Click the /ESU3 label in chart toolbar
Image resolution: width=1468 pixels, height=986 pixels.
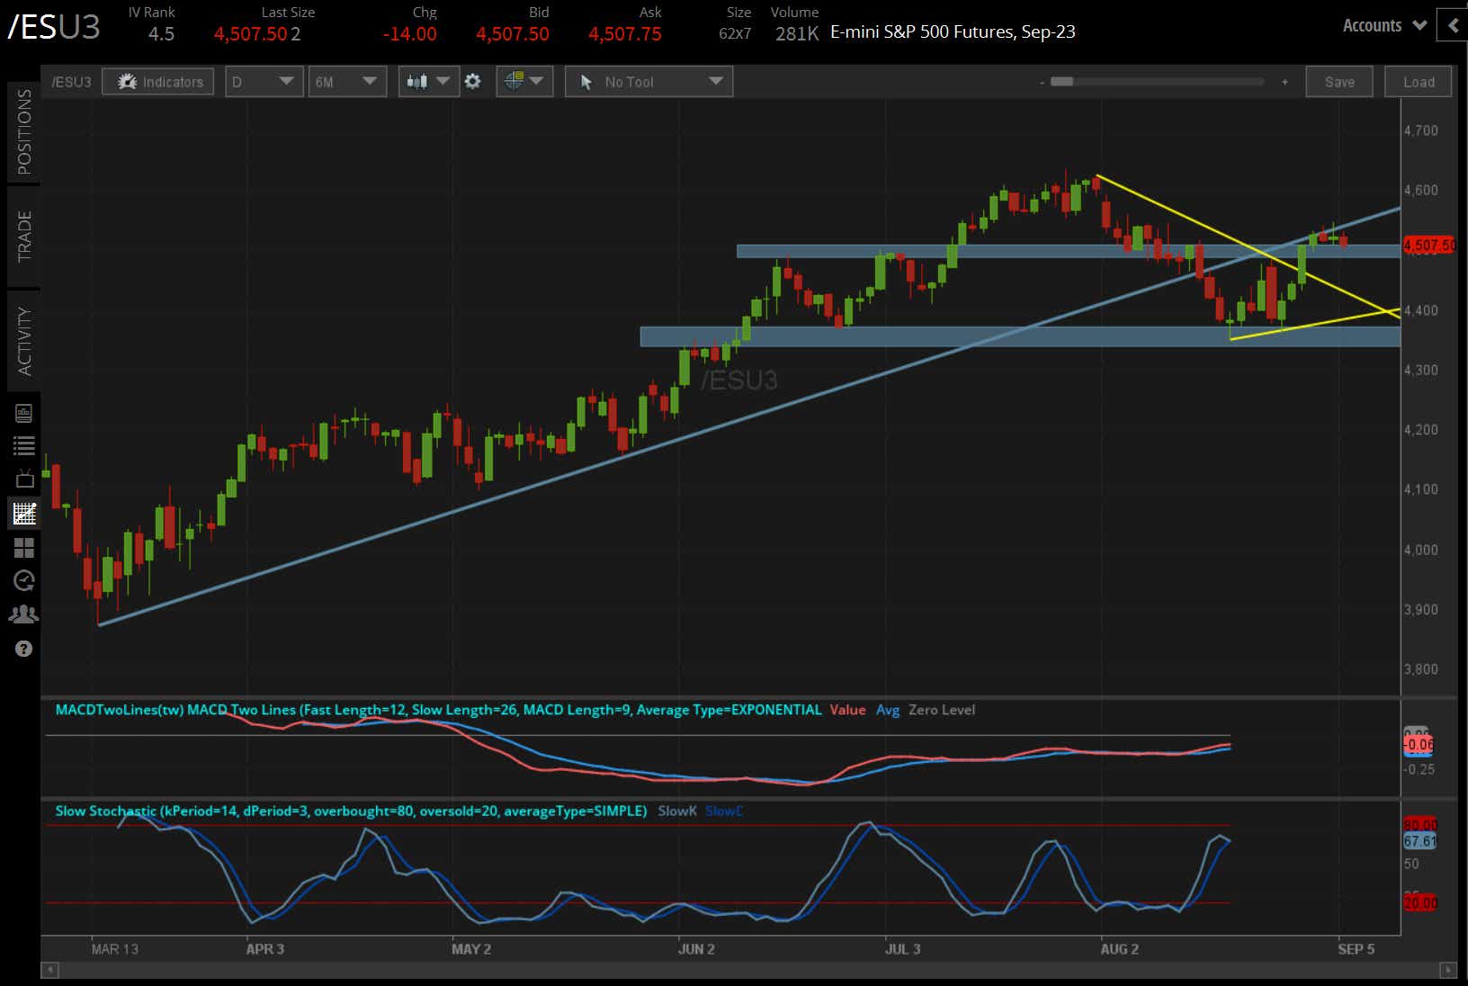point(71,82)
